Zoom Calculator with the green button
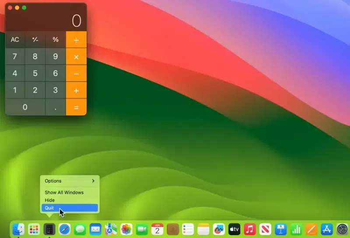The width and height of the screenshot is (350, 238). [24, 8]
